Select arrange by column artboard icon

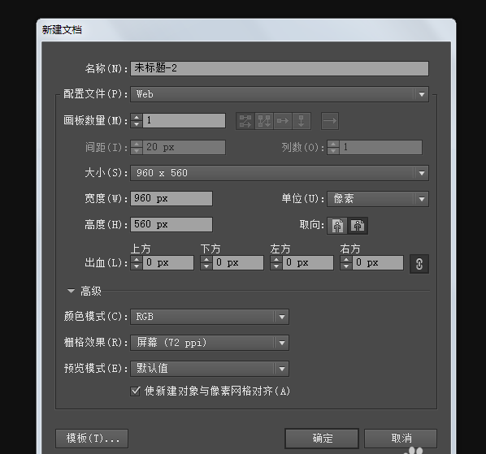click(x=302, y=121)
